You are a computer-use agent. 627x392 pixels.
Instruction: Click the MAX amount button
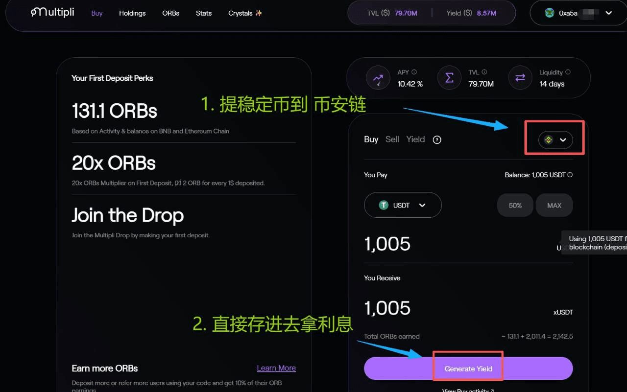coord(554,205)
